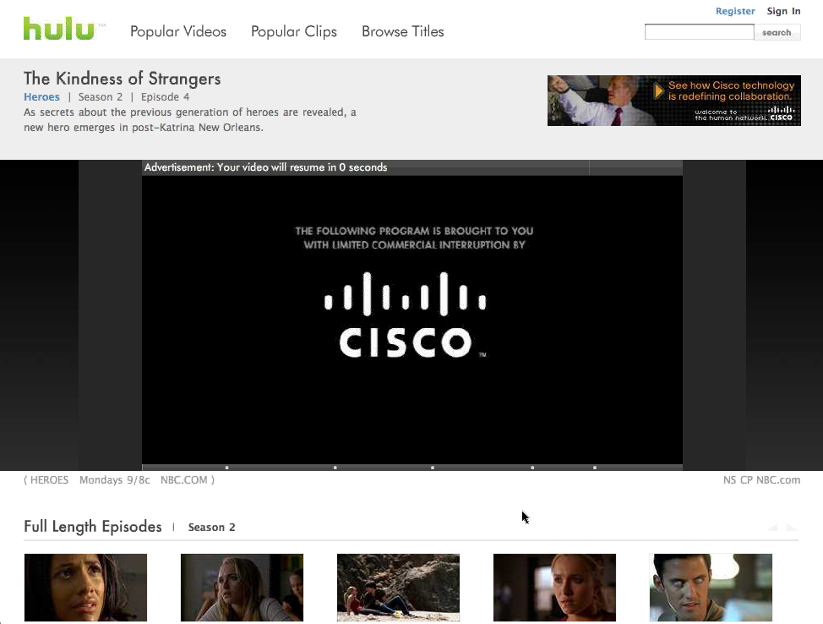Open the NS CP NBC.com link

coord(761,480)
